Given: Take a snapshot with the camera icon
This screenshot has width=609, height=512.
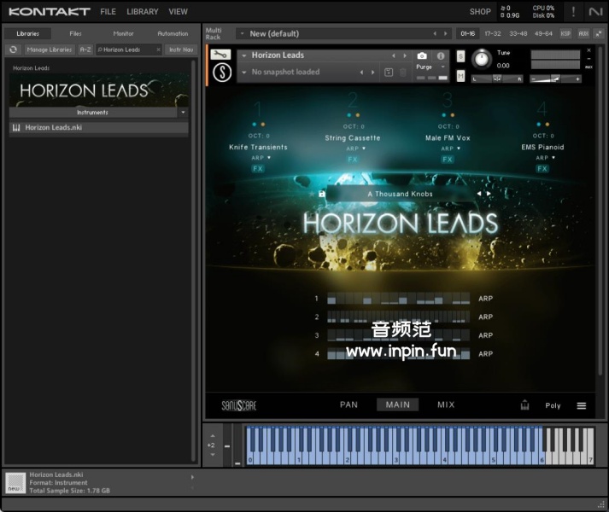Looking at the screenshot, I should point(422,56).
